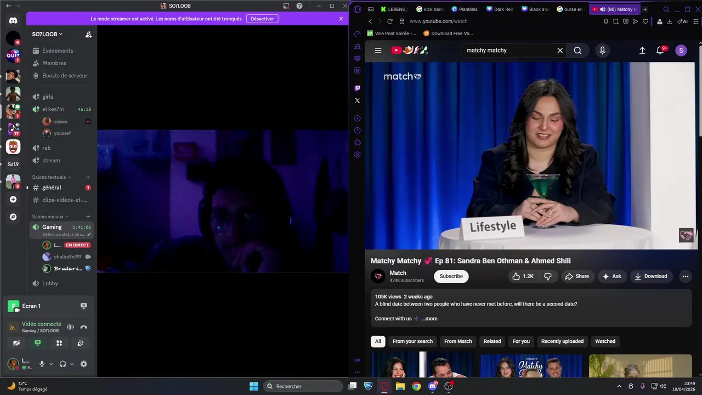Viewport: 702px width, 395px height.
Task: Open Twitch icon in Opera sidebar
Action: [358, 88]
